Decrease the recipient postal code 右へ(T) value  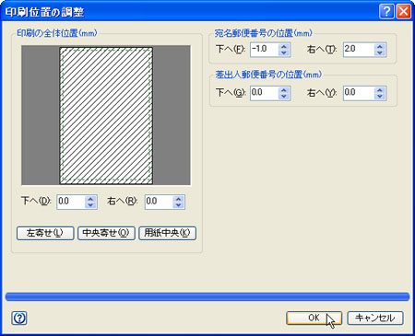coord(380,52)
